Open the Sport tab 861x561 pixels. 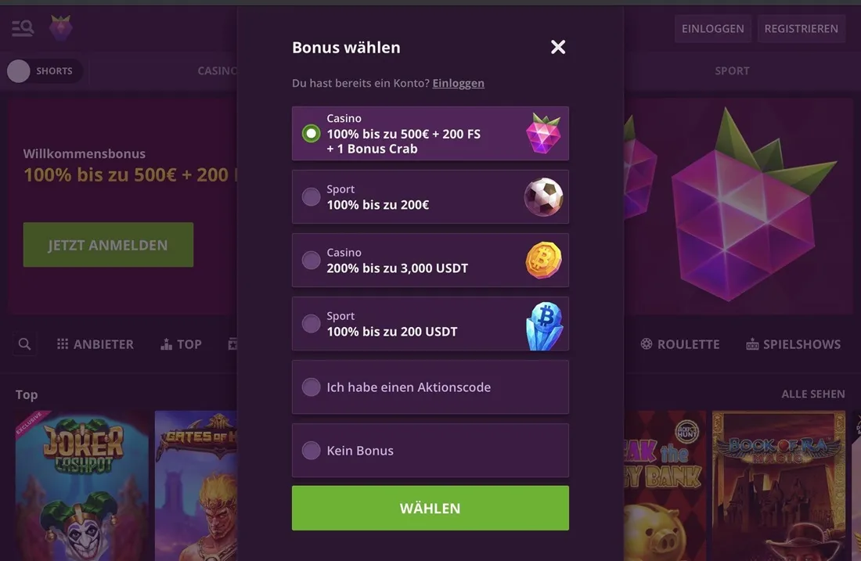coord(732,71)
